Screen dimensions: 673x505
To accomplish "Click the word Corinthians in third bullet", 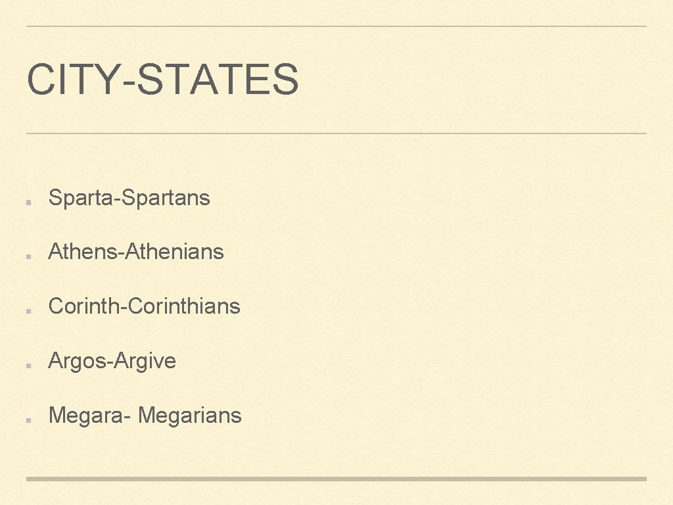I will point(184,306).
